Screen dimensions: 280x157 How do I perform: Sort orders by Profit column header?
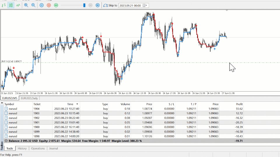click(x=239, y=104)
